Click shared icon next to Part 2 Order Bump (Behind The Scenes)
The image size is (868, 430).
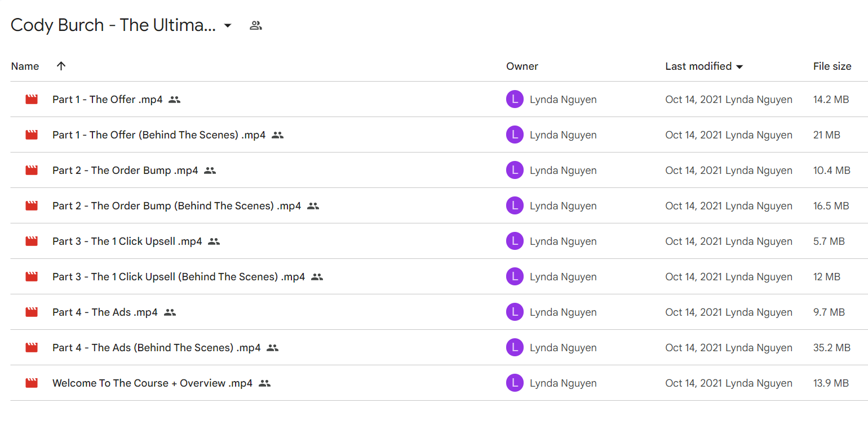(313, 206)
